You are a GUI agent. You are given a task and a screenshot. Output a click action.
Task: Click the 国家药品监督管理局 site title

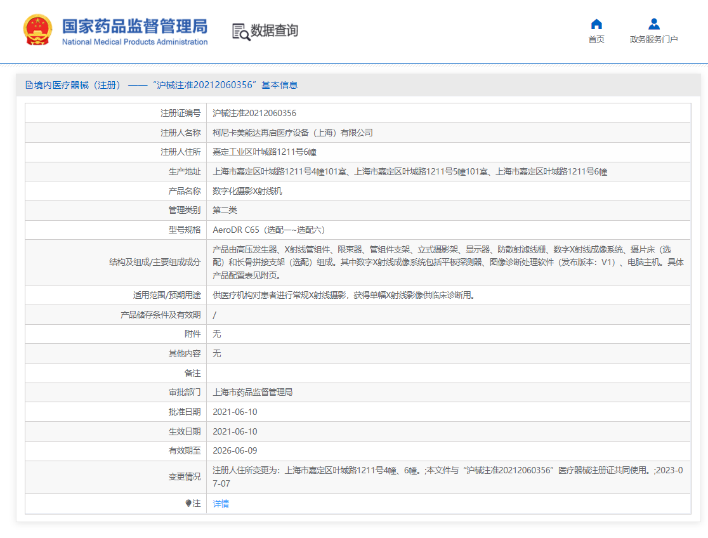tap(135, 26)
